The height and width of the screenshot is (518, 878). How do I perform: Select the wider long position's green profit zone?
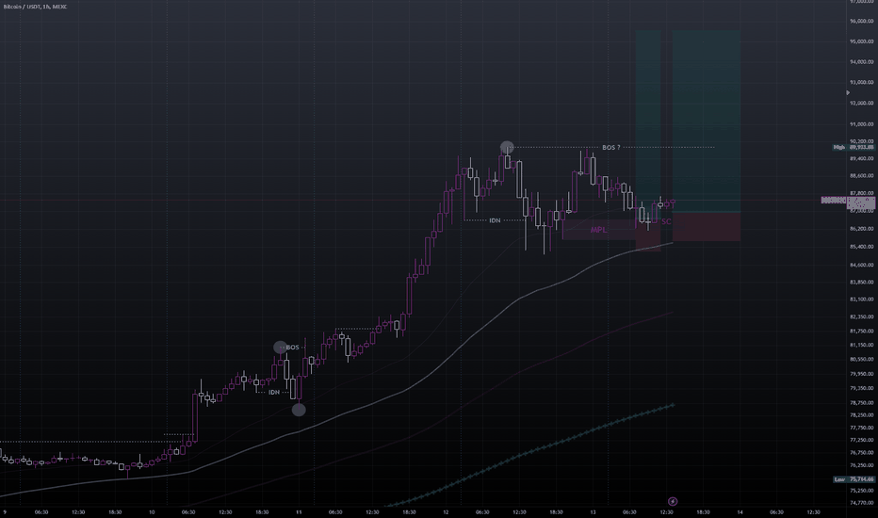[707, 121]
